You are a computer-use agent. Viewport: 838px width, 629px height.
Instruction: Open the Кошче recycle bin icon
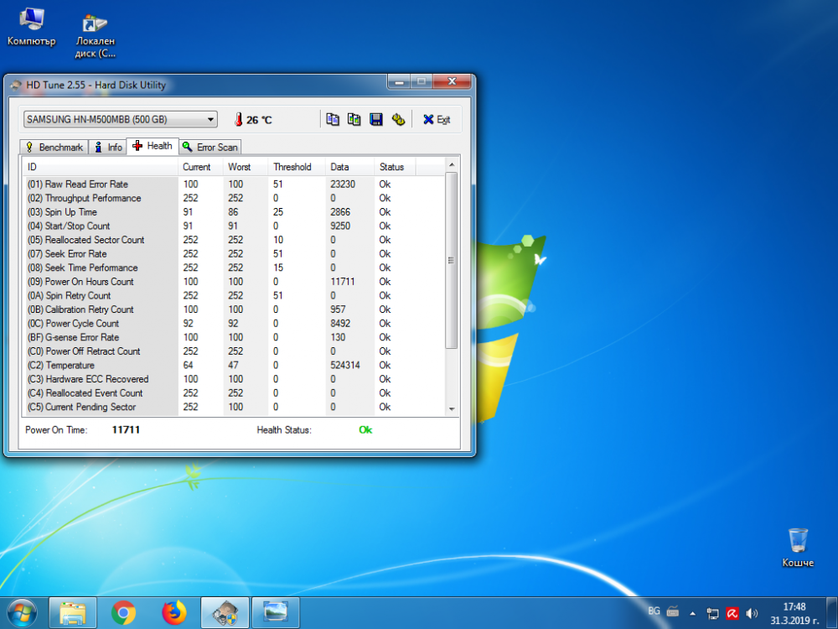pyautogui.click(x=798, y=547)
